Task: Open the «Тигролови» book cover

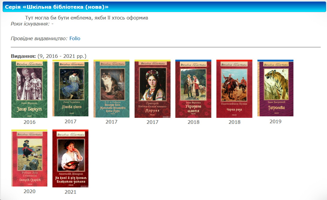Action: click(x=275, y=88)
